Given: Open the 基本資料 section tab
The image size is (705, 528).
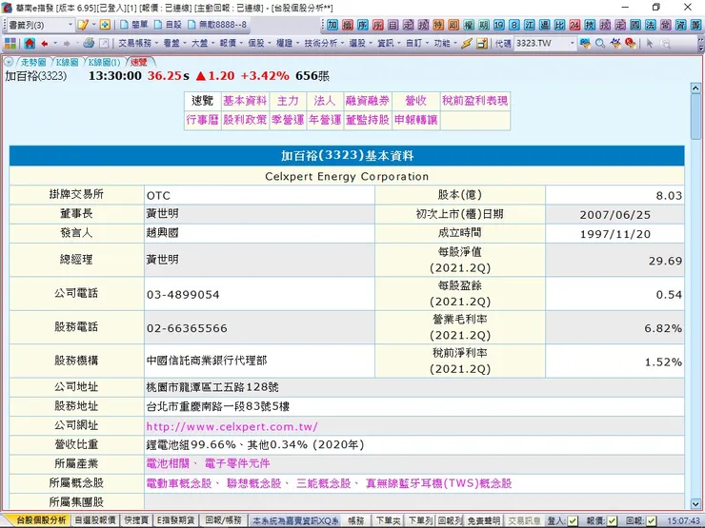Looking at the screenshot, I should tap(245, 101).
